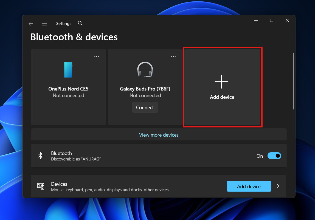This screenshot has width=315, height=220.
Task: Toggle Bluetooth discoverability switch
Action: click(274, 156)
